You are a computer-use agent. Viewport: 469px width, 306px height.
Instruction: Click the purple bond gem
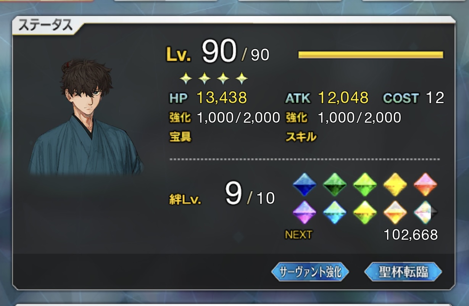305,212
